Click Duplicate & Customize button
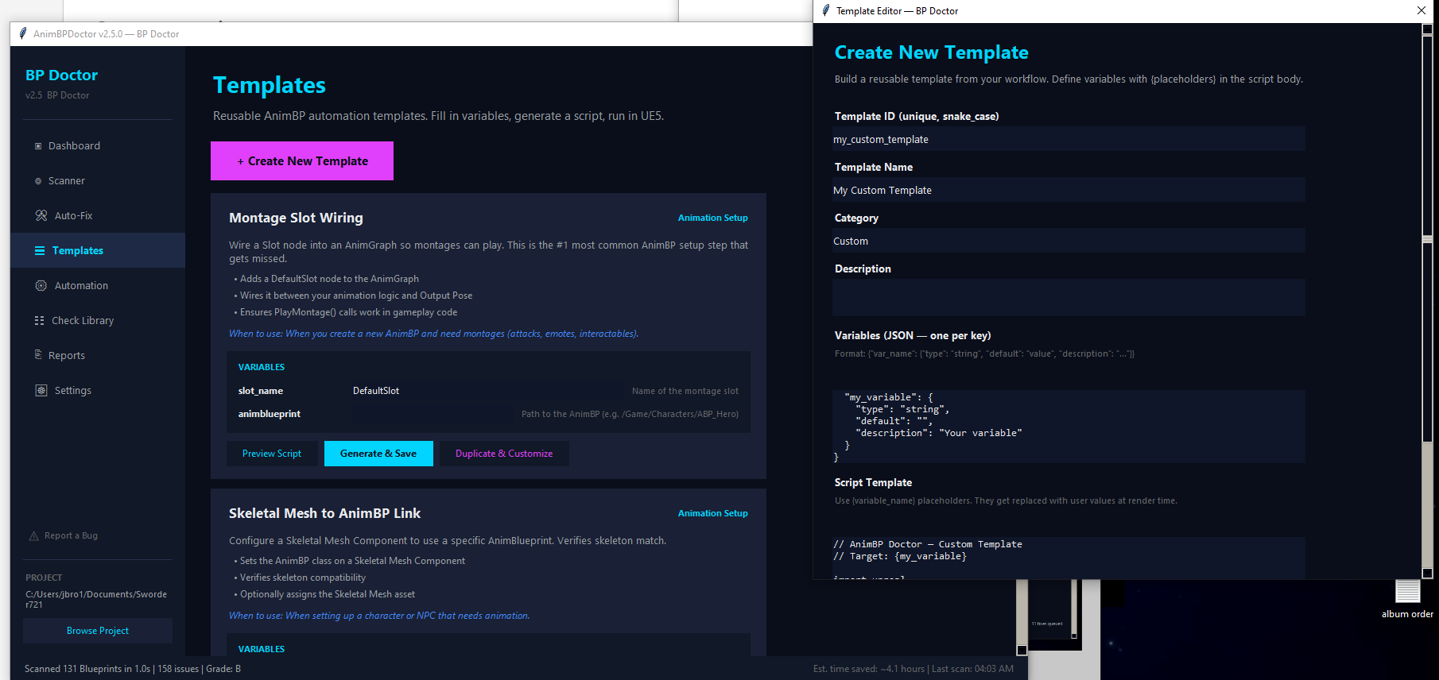 [x=504, y=454]
